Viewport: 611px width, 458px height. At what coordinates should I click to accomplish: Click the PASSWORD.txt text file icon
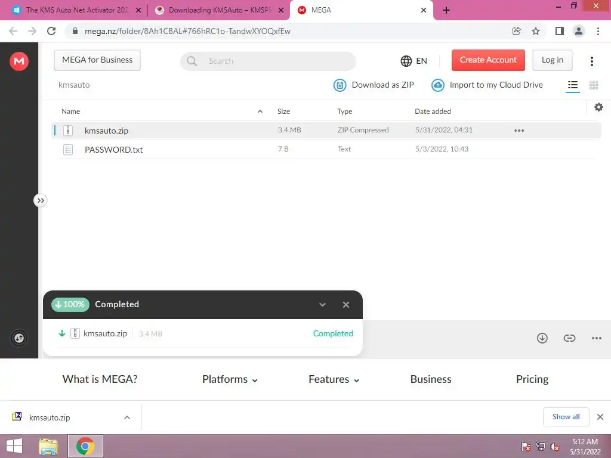[x=68, y=150]
